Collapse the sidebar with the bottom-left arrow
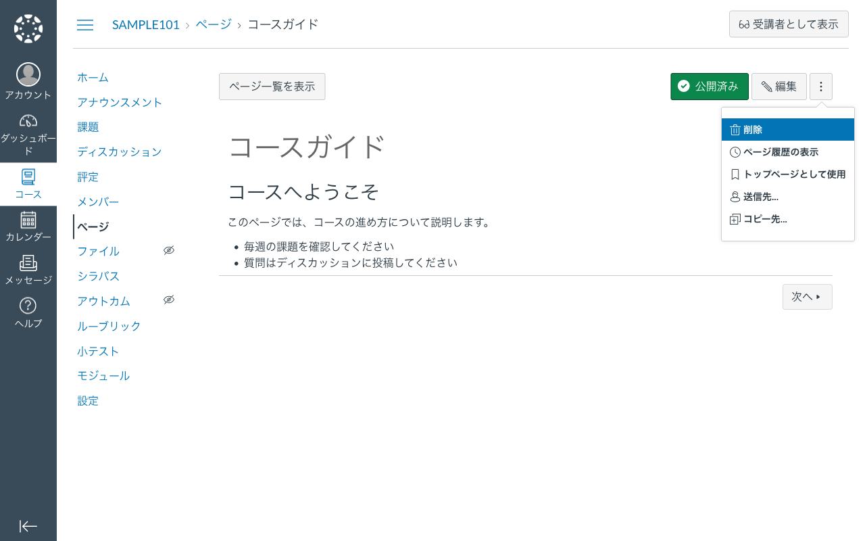Viewport: 865px width, 541px height. (x=28, y=526)
